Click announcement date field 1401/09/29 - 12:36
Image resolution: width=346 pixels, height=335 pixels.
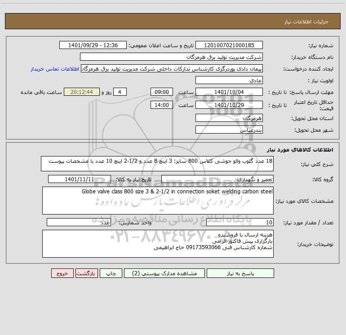[93, 45]
